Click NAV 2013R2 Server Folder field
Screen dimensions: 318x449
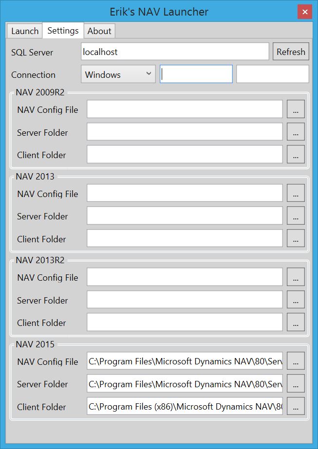185,300
